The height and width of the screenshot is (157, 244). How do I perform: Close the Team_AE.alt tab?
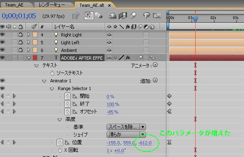point(109,5)
